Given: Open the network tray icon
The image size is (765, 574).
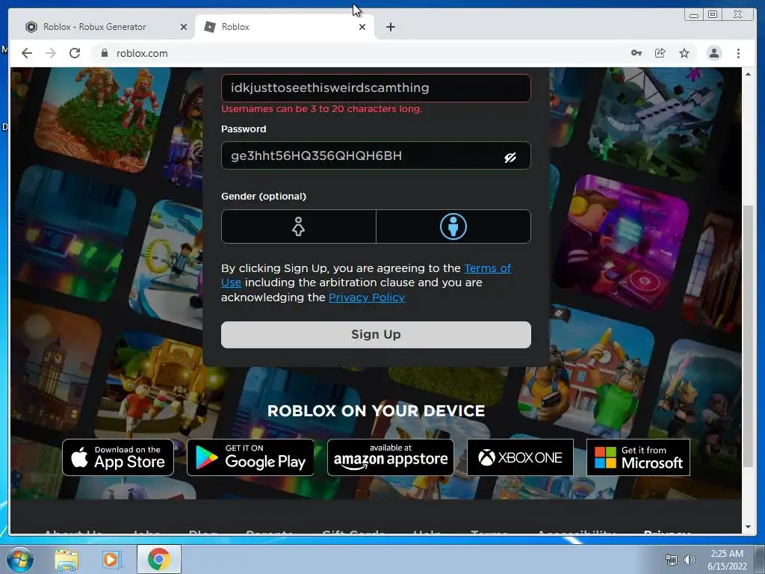Looking at the screenshot, I should (x=672, y=560).
